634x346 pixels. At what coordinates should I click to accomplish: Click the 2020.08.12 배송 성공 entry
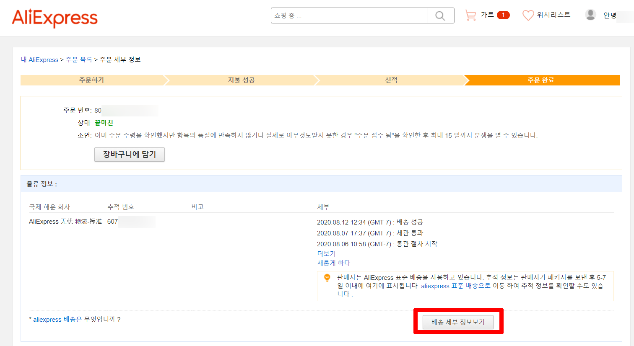[370, 222]
